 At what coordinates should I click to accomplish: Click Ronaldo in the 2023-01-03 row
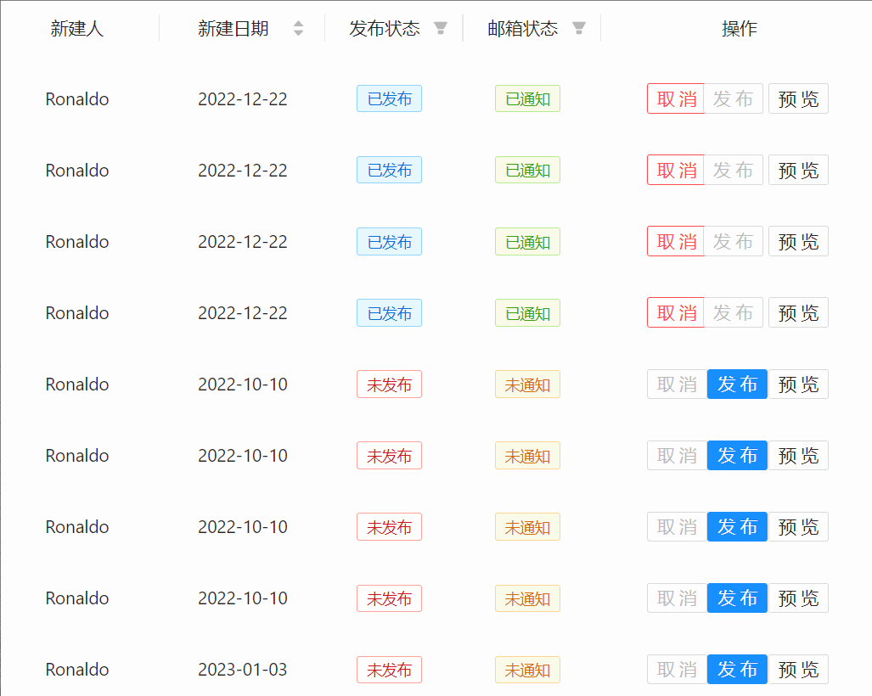tap(77, 670)
